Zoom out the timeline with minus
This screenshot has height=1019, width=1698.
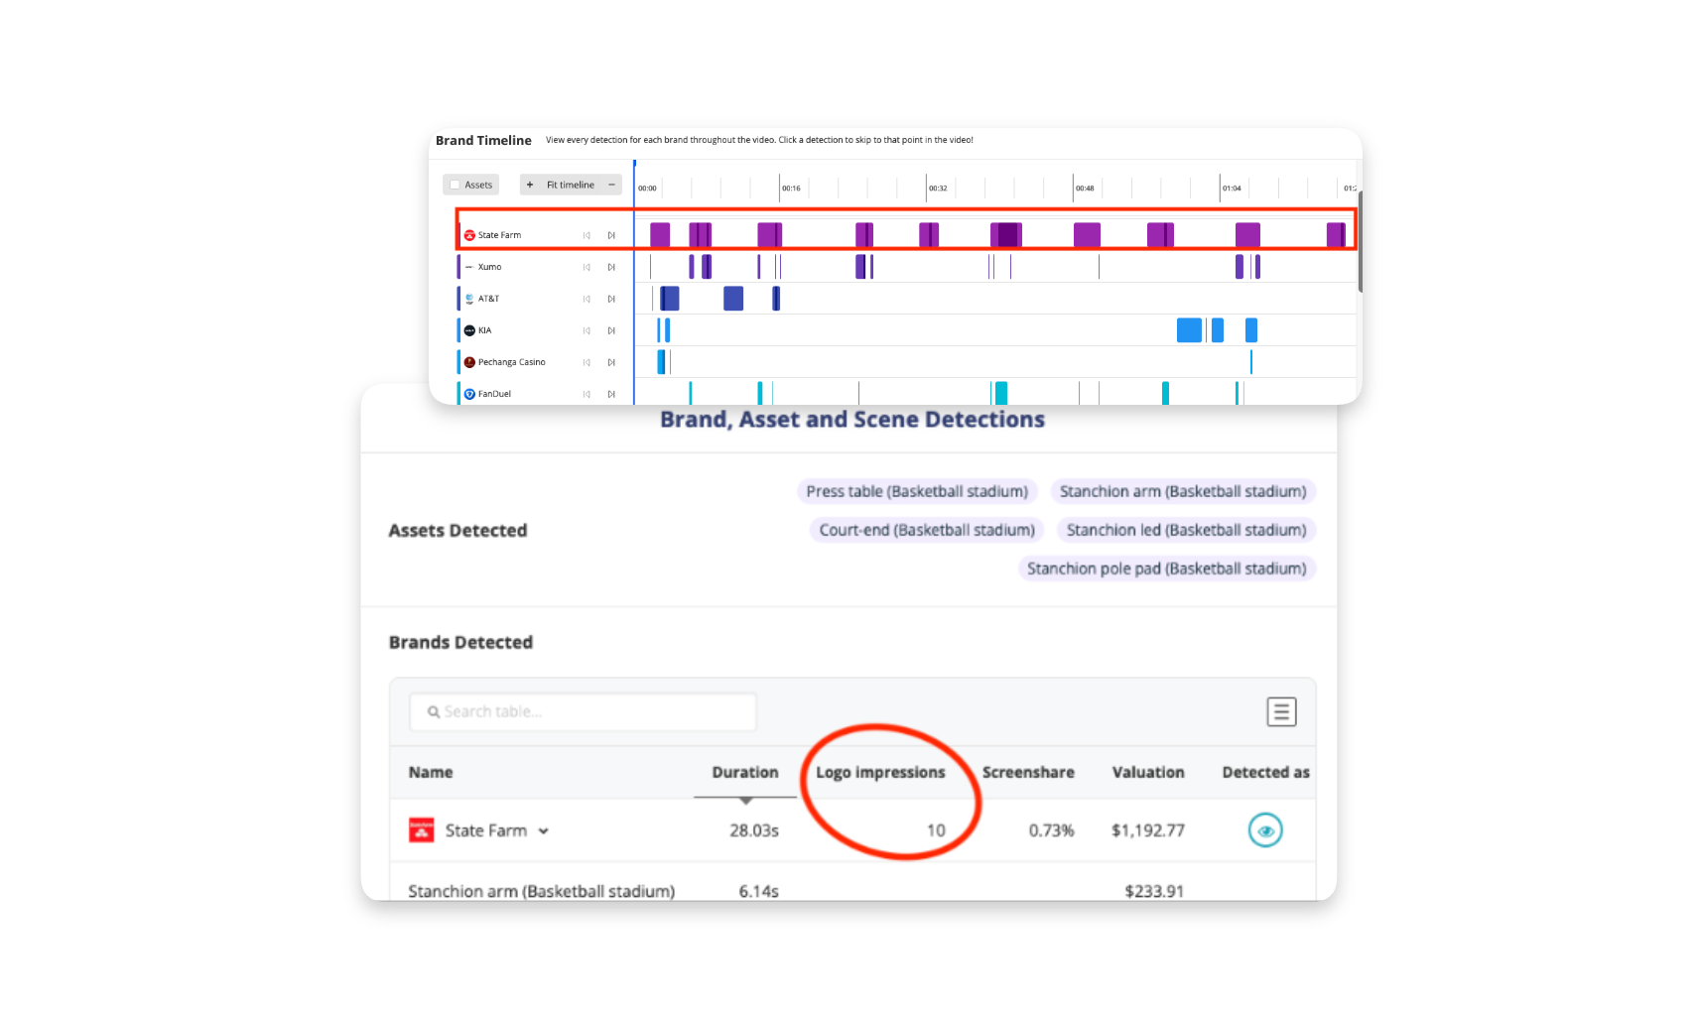611,185
